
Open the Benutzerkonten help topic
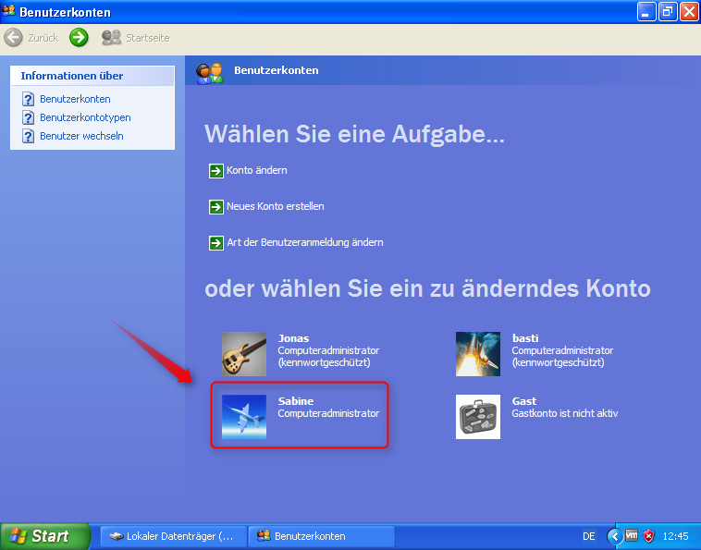(x=75, y=99)
